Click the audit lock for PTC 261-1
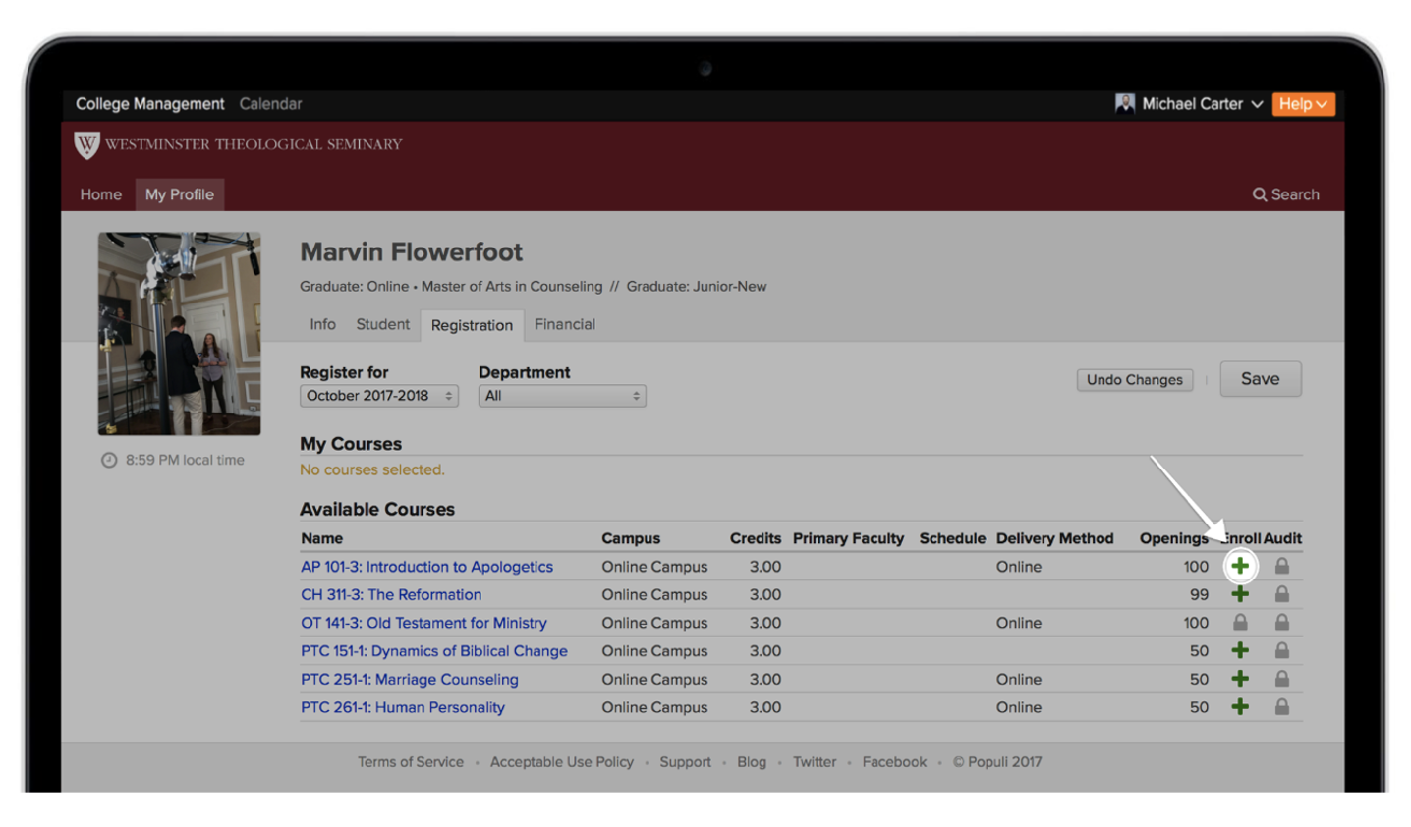 pos(1282,707)
